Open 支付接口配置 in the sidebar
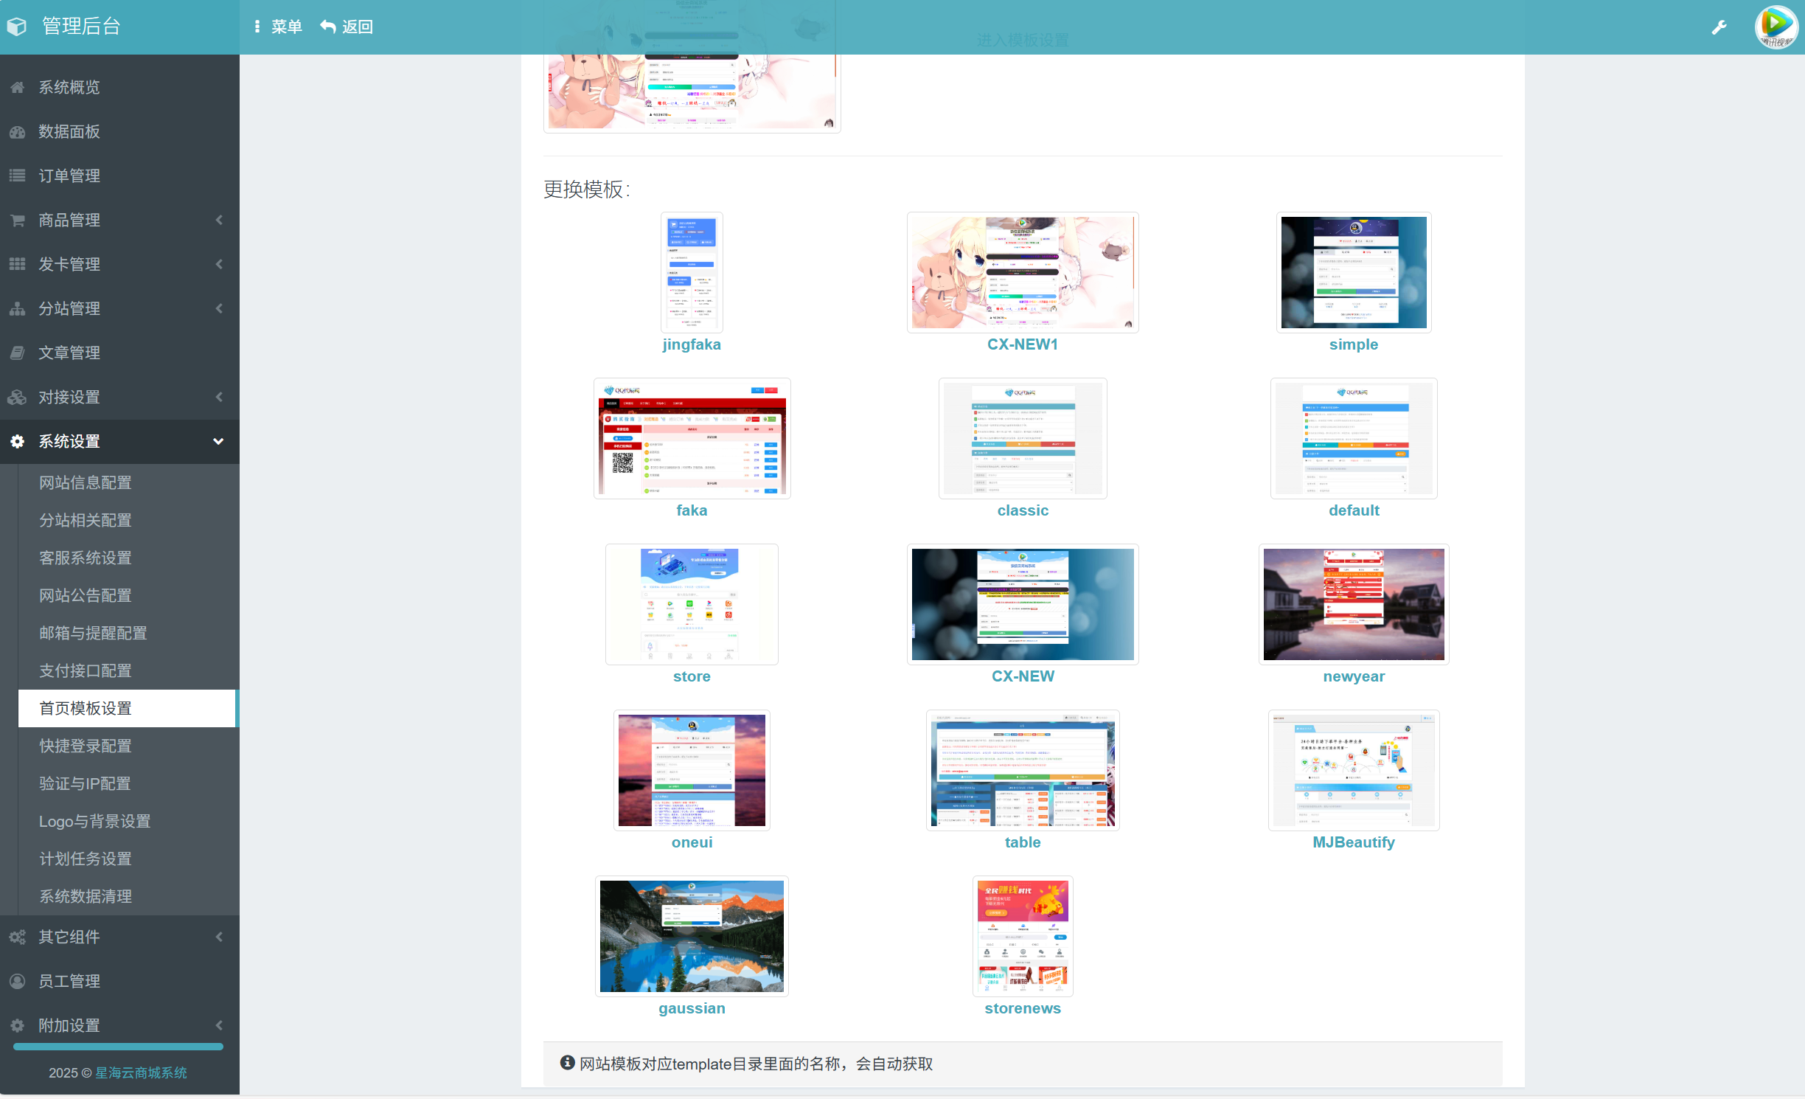Image resolution: width=1805 pixels, height=1099 pixels. (86, 670)
